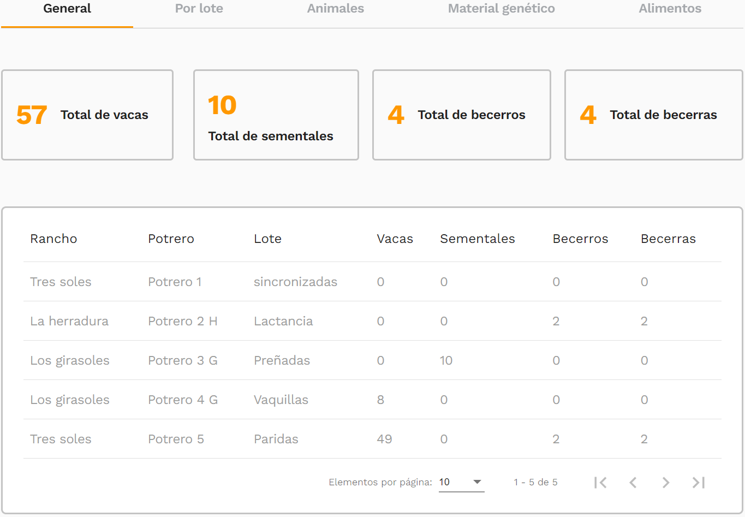
Task: Select the sincronizadas lot cell
Action: pos(295,282)
